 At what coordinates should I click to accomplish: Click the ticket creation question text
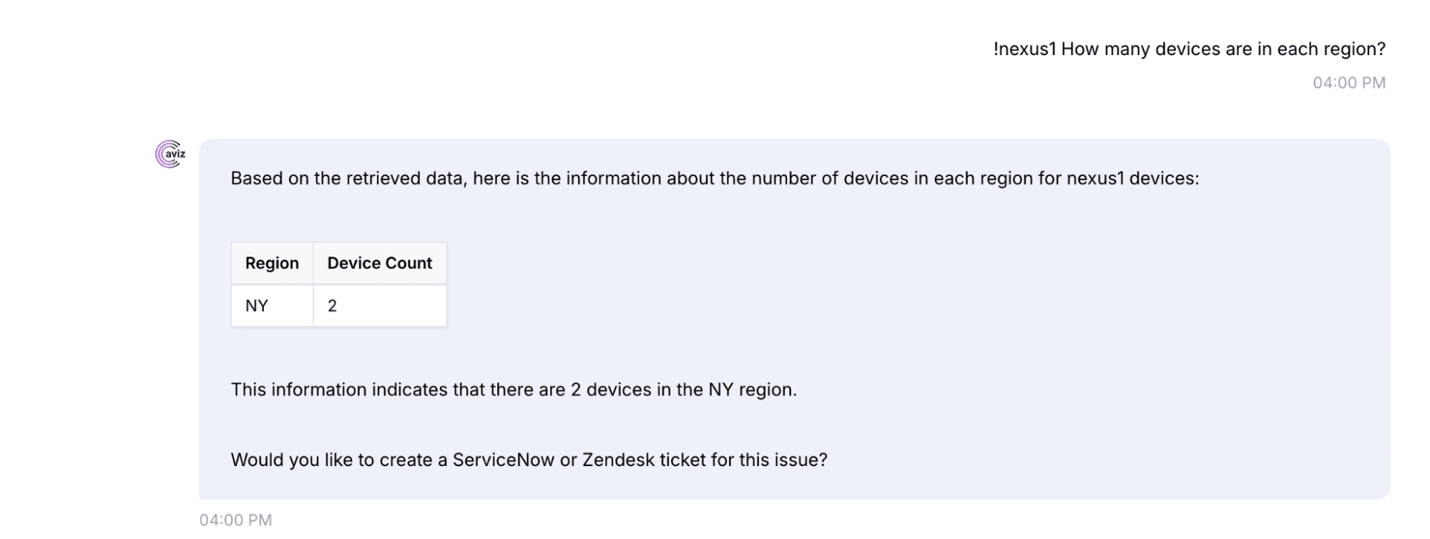tap(528, 460)
